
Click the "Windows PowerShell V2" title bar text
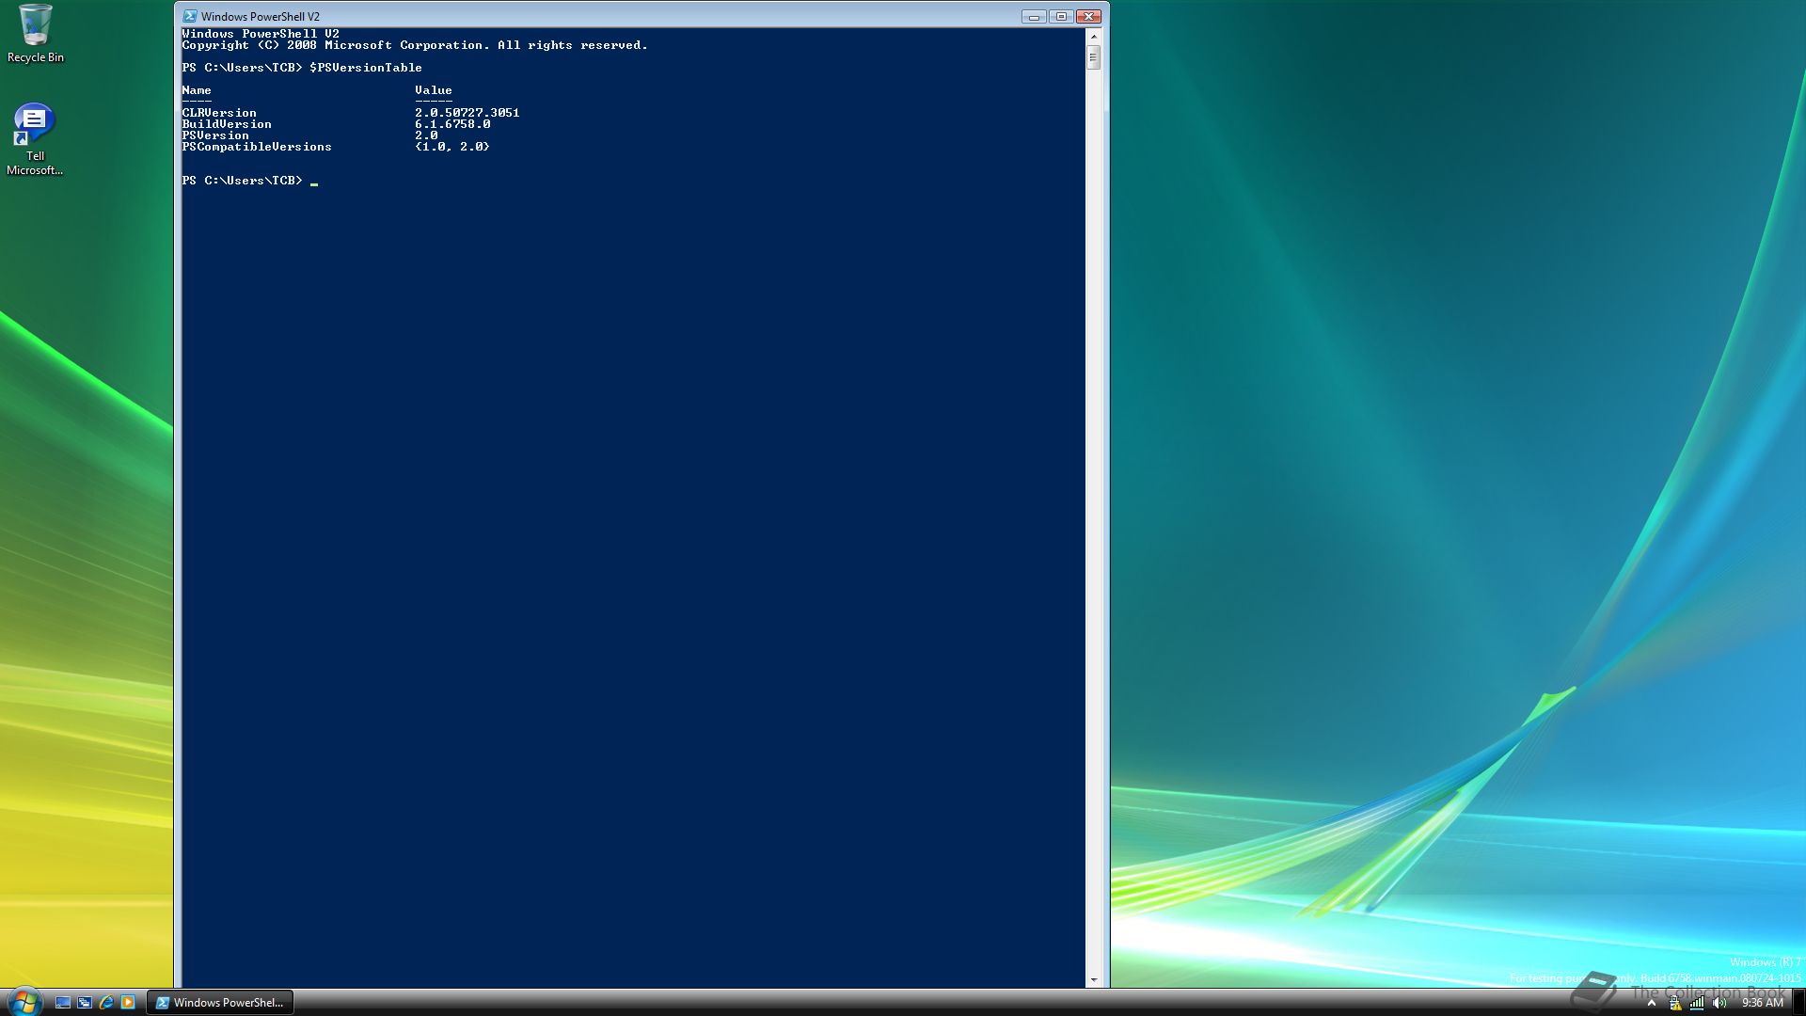pos(260,16)
